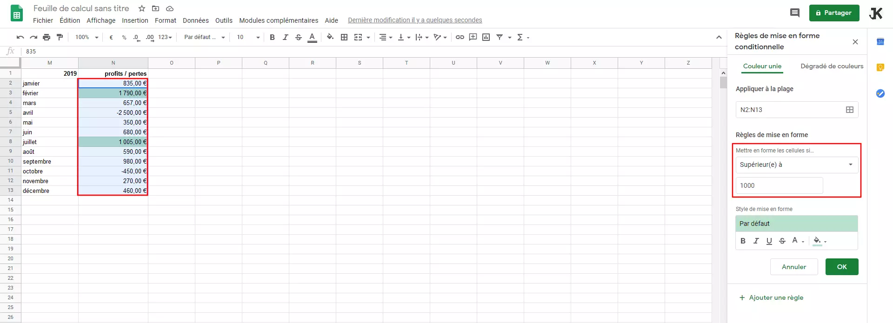Screen dimensions: 893x323
Task: Toggle bold in rule style
Action: click(x=743, y=241)
